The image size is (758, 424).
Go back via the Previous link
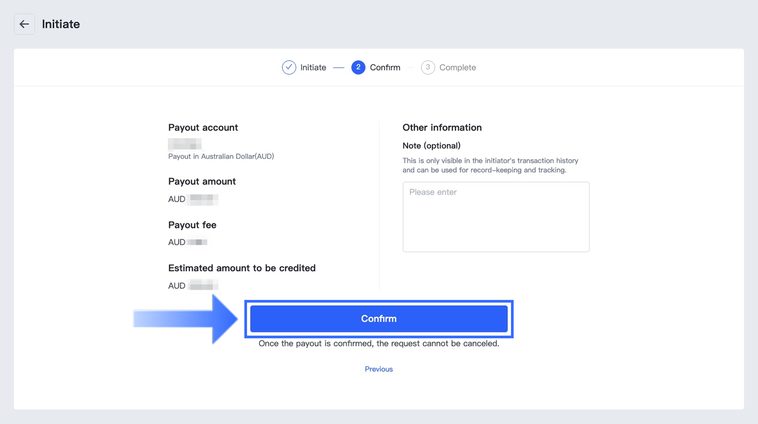pyautogui.click(x=379, y=369)
